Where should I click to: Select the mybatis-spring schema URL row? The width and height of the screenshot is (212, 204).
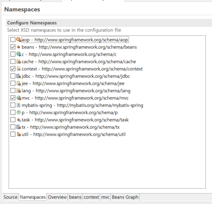tap(82, 105)
